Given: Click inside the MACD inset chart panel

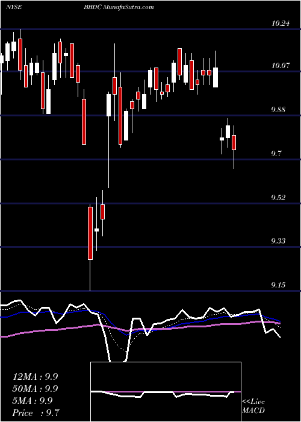Looking at the screenshot, I should tap(166, 392).
